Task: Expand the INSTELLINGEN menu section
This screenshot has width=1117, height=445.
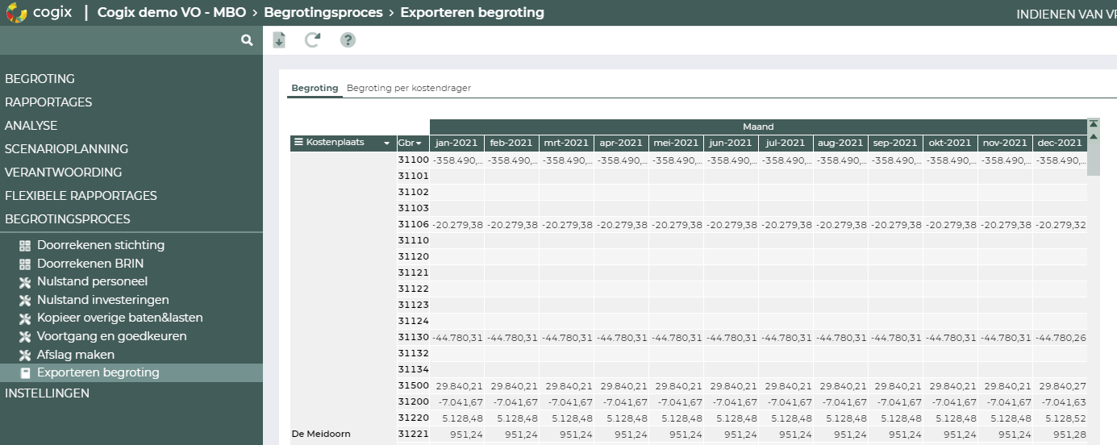Action: click(47, 393)
